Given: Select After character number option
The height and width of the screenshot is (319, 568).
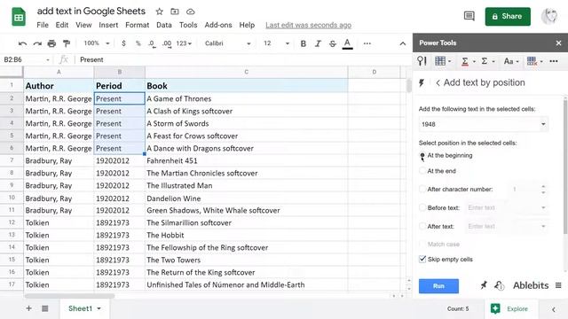Looking at the screenshot, I should [422, 189].
